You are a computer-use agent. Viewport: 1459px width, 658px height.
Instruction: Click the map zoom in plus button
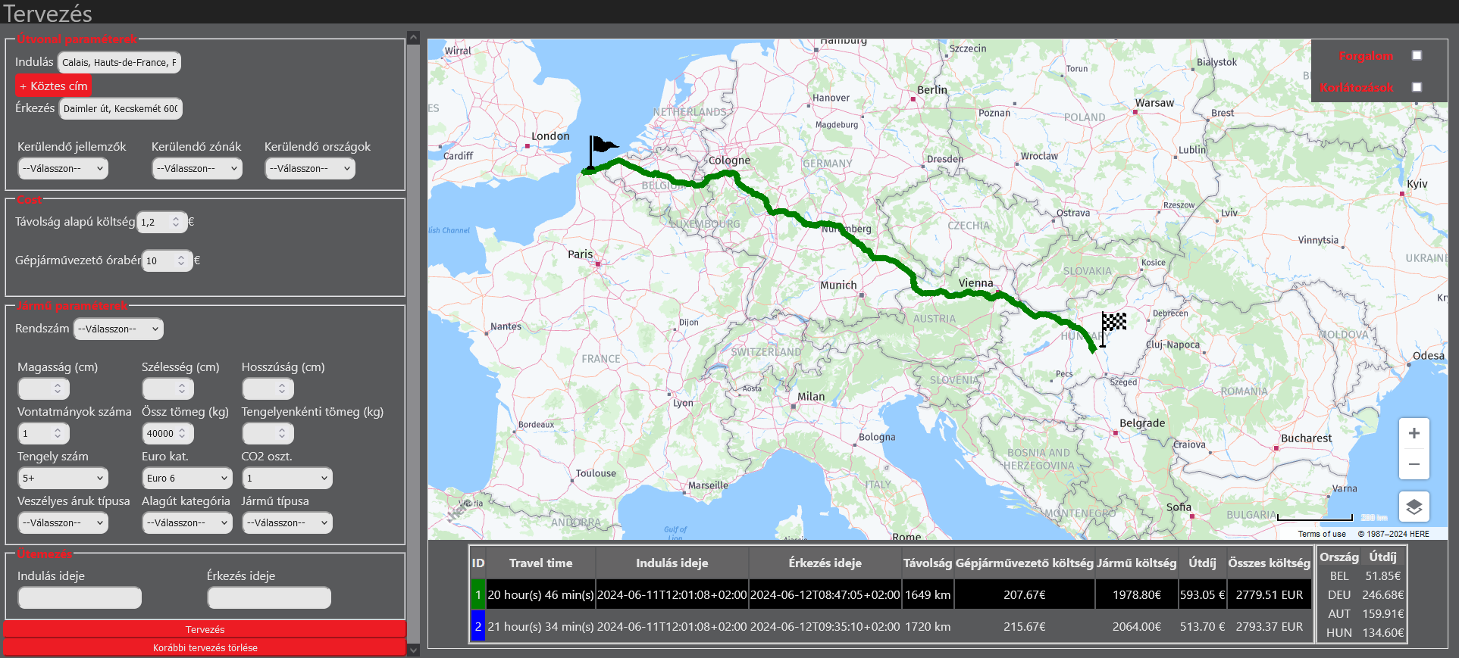(x=1414, y=434)
